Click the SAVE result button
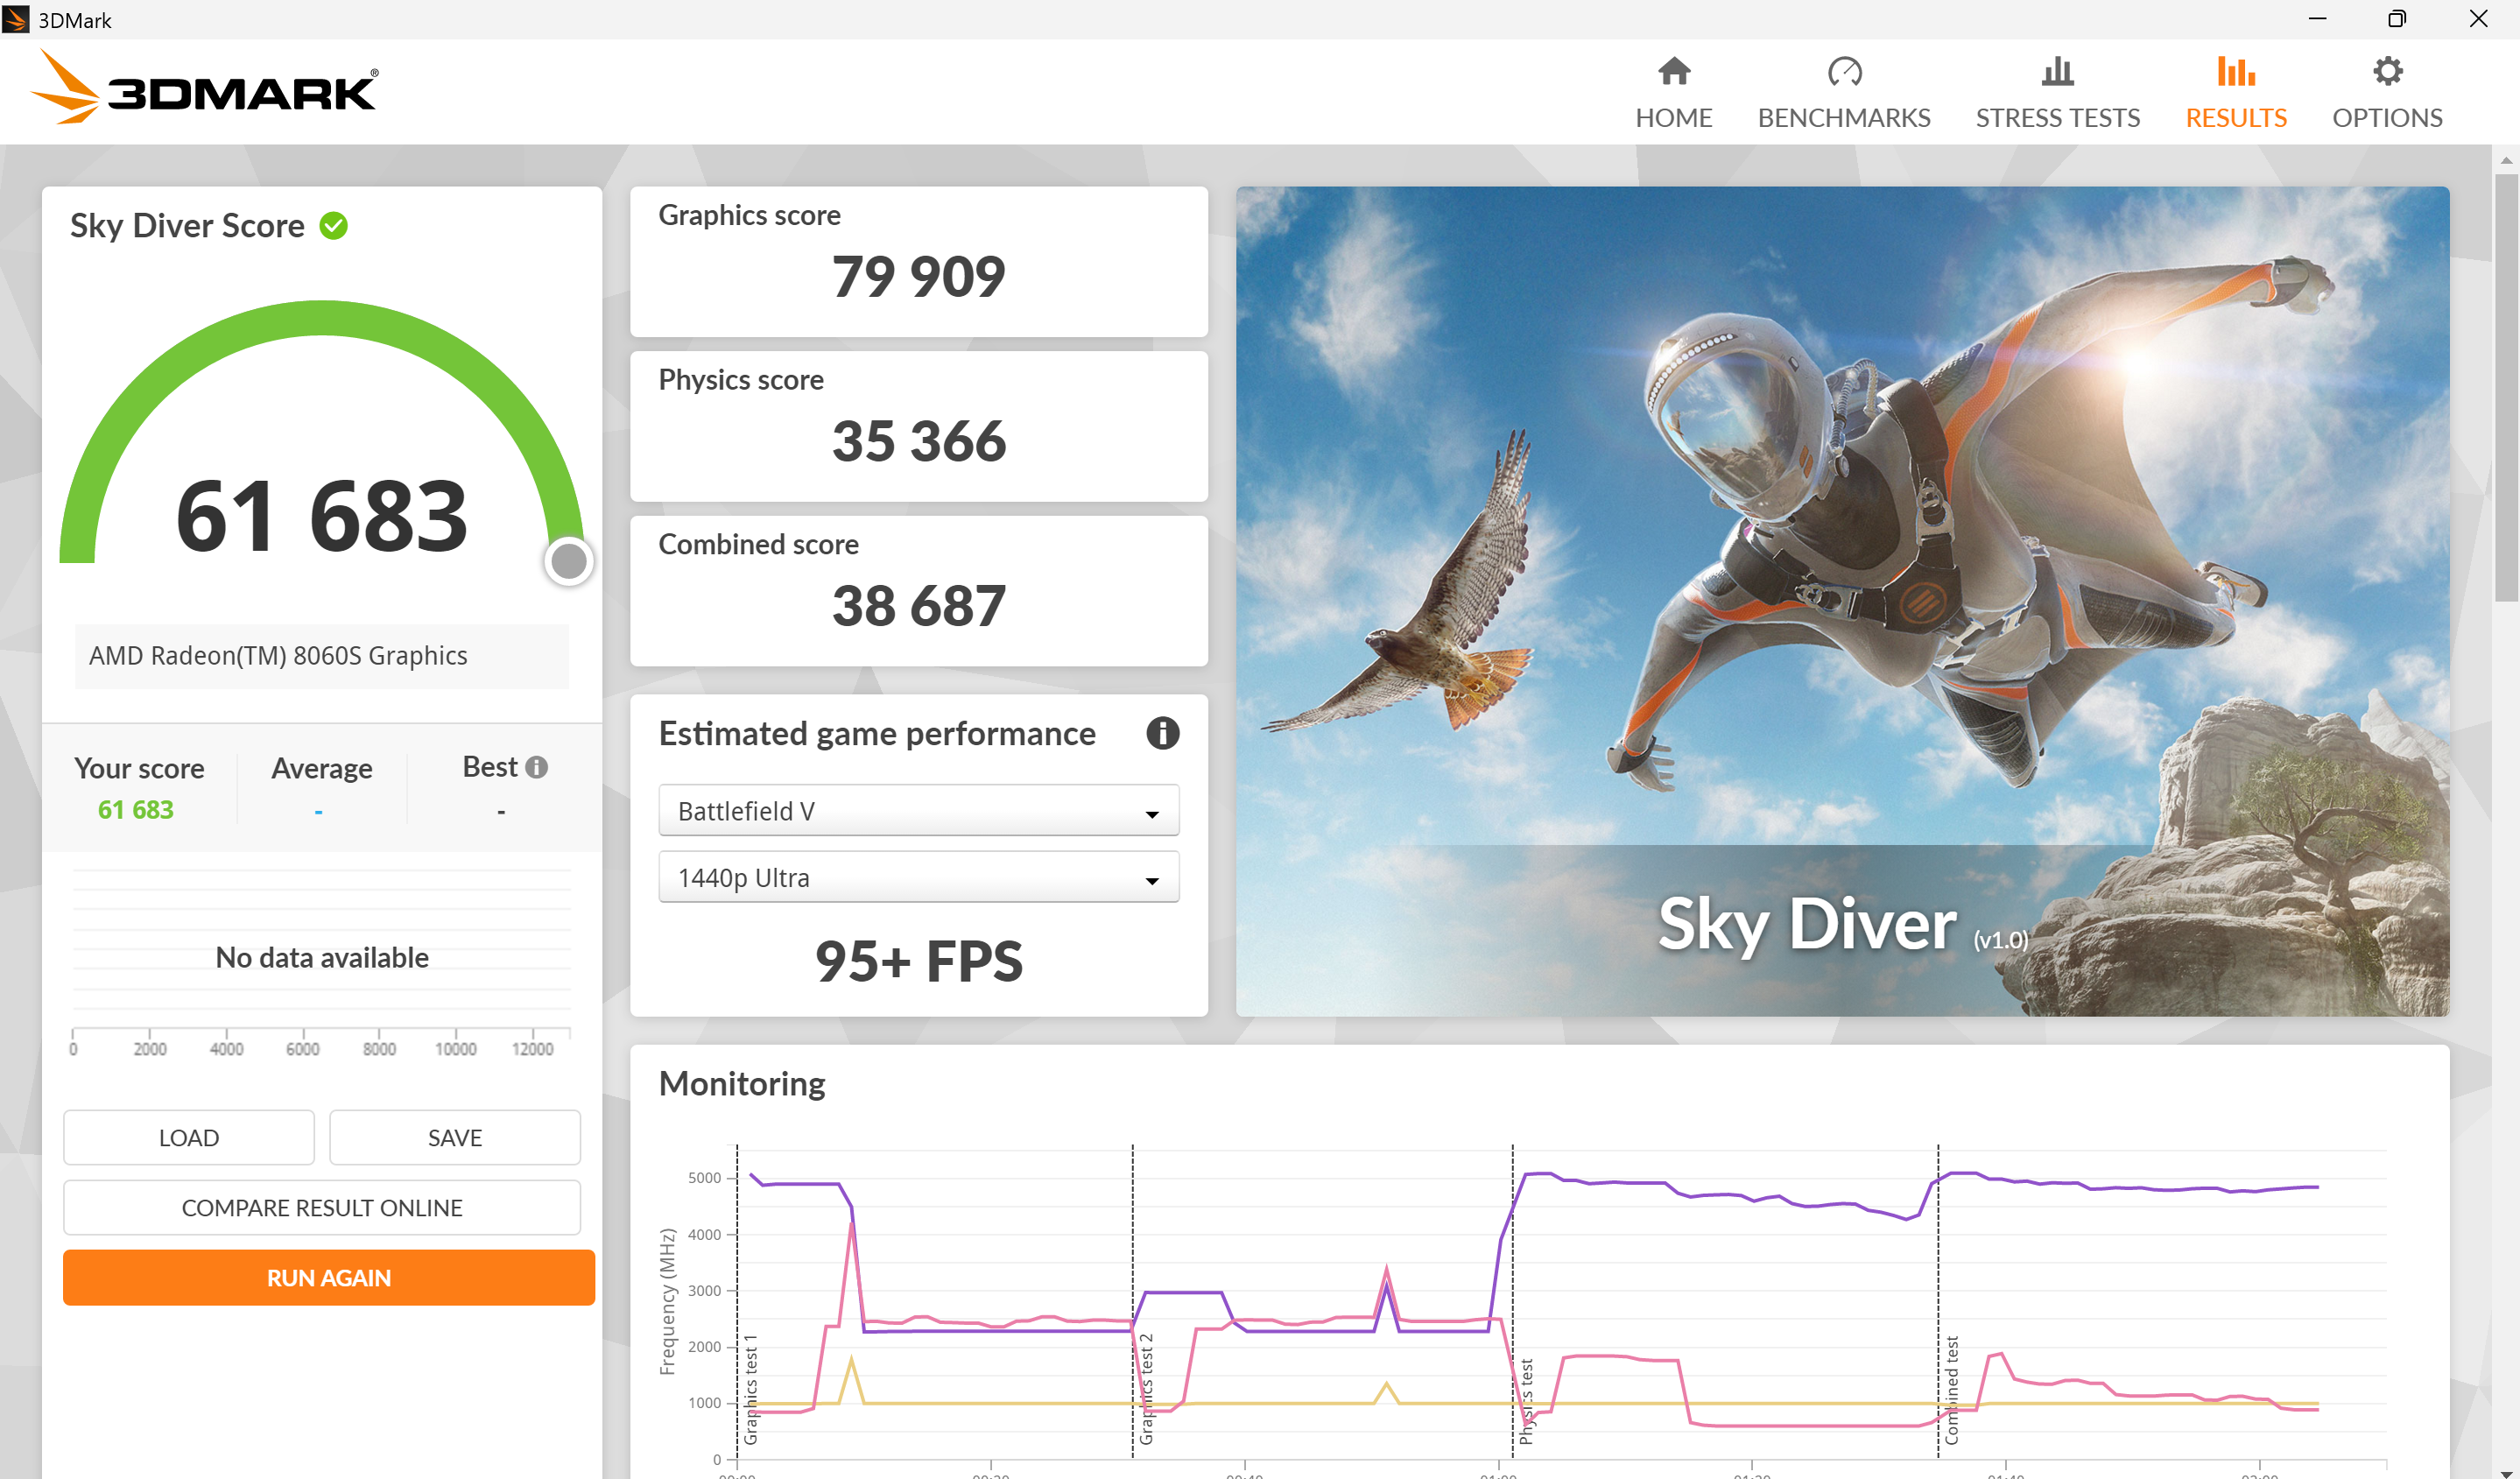 [454, 1137]
